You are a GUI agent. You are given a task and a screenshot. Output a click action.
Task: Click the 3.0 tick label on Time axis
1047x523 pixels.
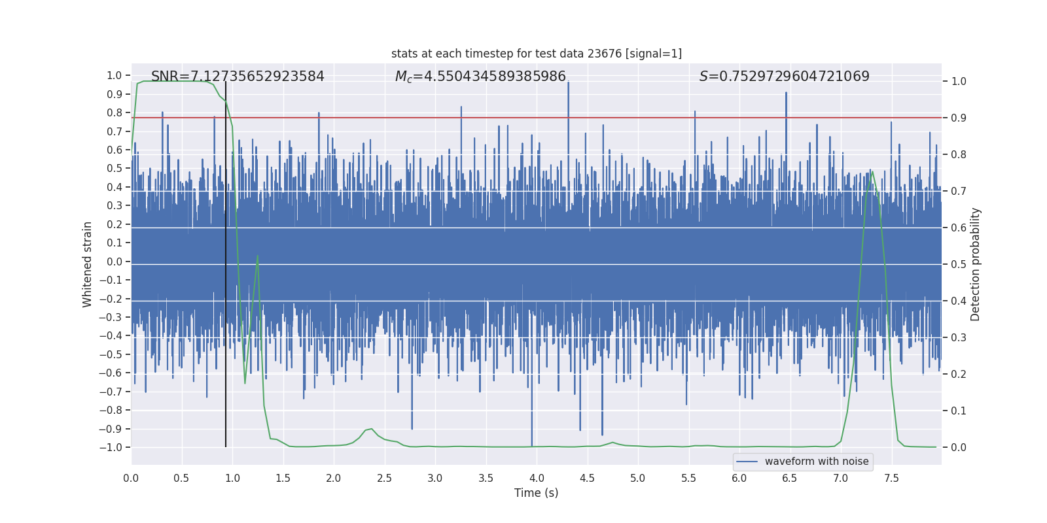tap(435, 478)
